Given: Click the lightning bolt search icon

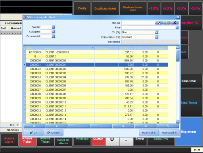Looking at the screenshot, I should (x=167, y=23).
